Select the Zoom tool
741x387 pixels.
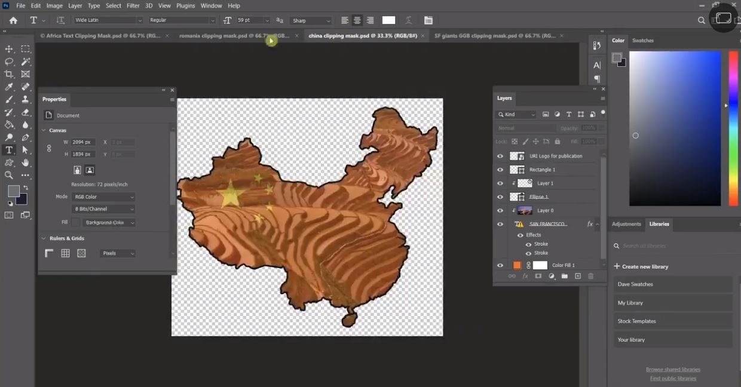pyautogui.click(x=9, y=175)
